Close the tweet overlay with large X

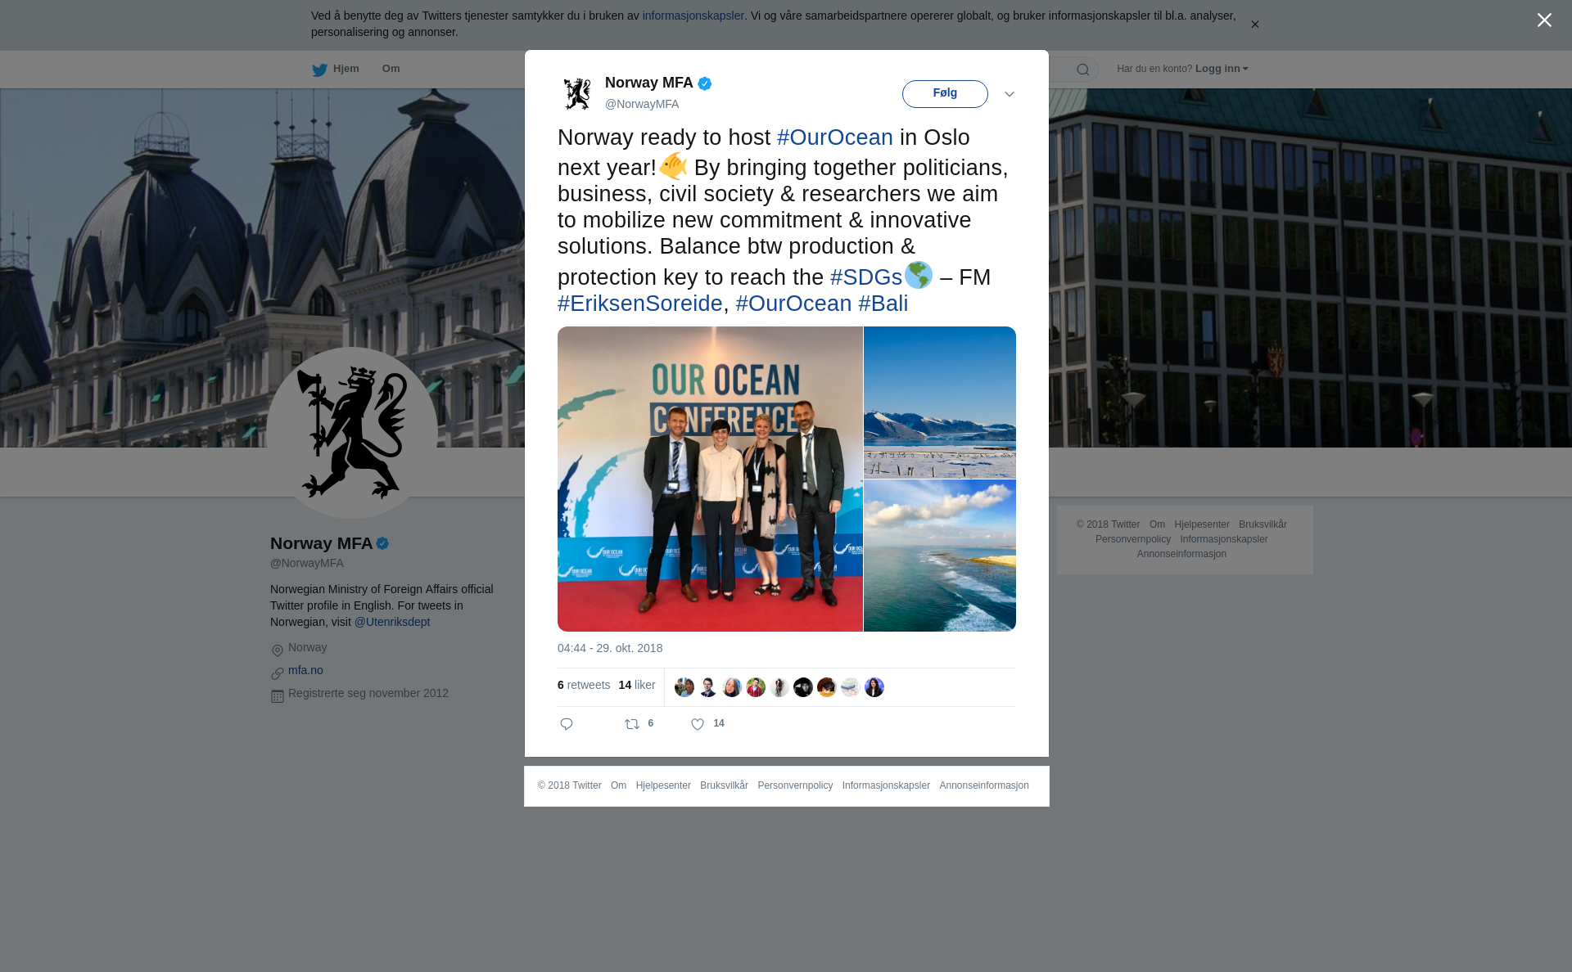[1544, 20]
